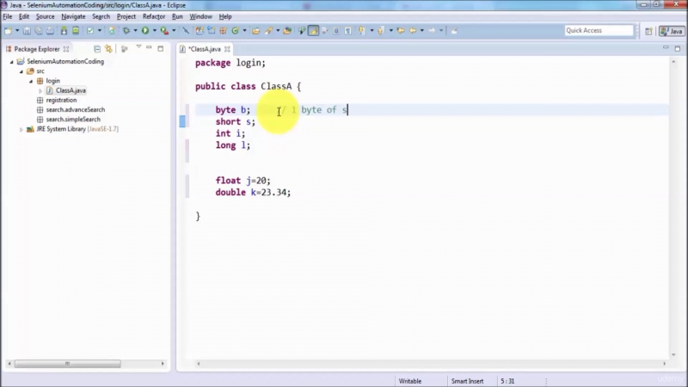The image size is (688, 387).
Task: Select the Java perspective button
Action: click(672, 31)
